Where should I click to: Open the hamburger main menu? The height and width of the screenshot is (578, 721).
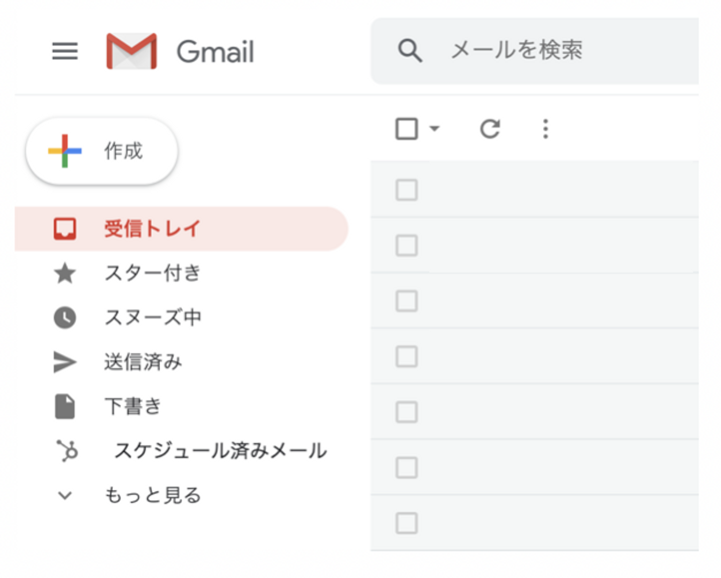click(65, 51)
